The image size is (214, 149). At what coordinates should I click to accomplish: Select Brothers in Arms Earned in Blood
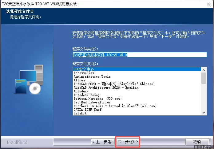pos(137,106)
